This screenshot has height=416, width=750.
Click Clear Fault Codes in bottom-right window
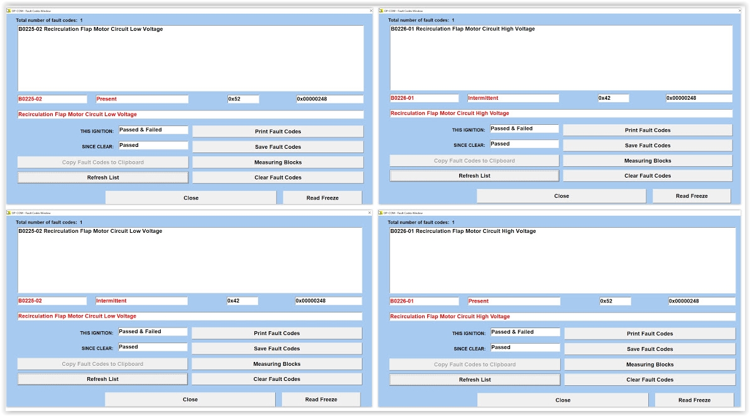[x=649, y=380]
